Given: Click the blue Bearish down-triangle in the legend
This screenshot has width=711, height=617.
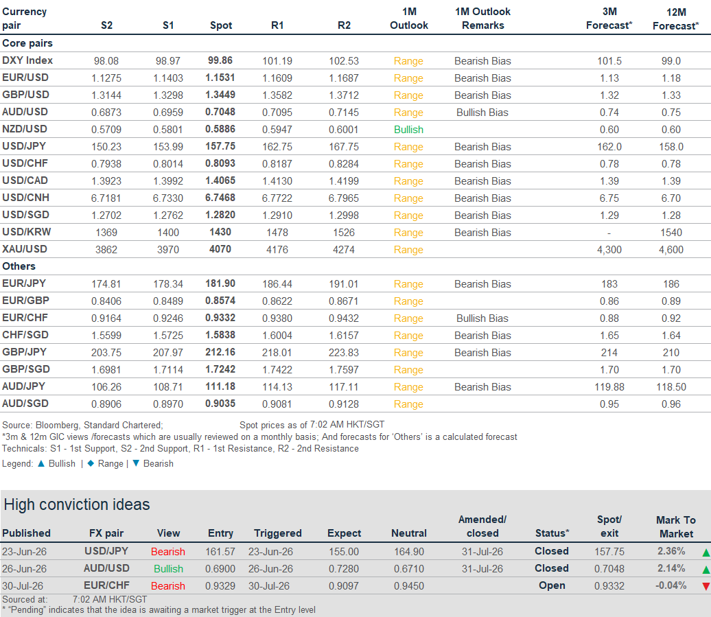Looking at the screenshot, I should tap(136, 463).
